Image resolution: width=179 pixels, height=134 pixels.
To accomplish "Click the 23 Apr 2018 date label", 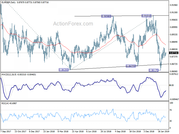I will point(78,131).
